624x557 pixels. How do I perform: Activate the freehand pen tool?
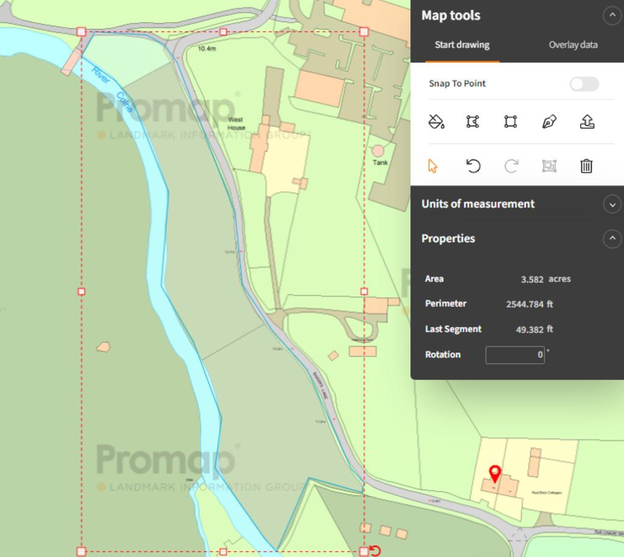pos(549,121)
